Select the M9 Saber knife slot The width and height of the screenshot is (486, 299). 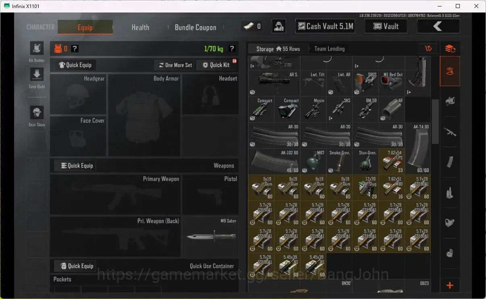(x=210, y=237)
